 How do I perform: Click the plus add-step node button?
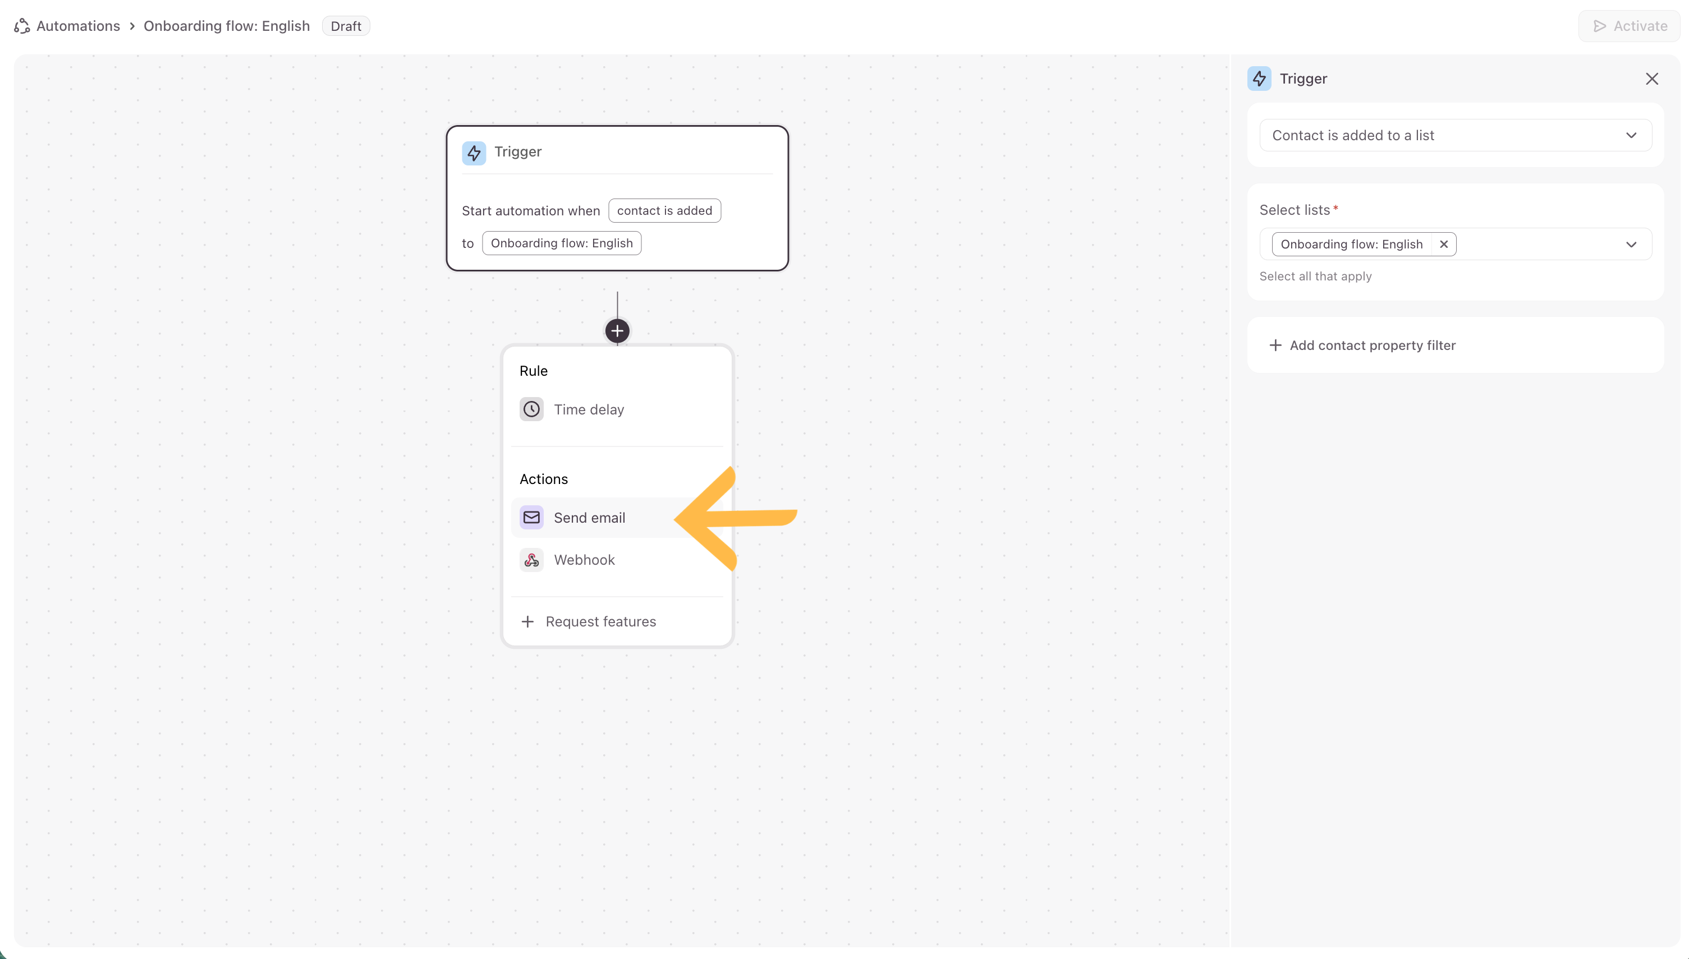tap(617, 331)
